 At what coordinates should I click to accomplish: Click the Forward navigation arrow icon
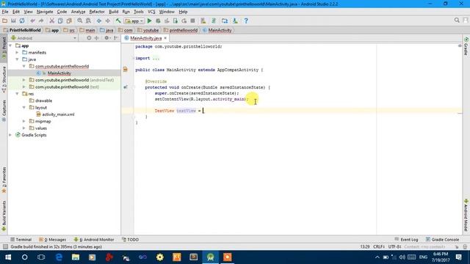pyautogui.click(x=107, y=21)
